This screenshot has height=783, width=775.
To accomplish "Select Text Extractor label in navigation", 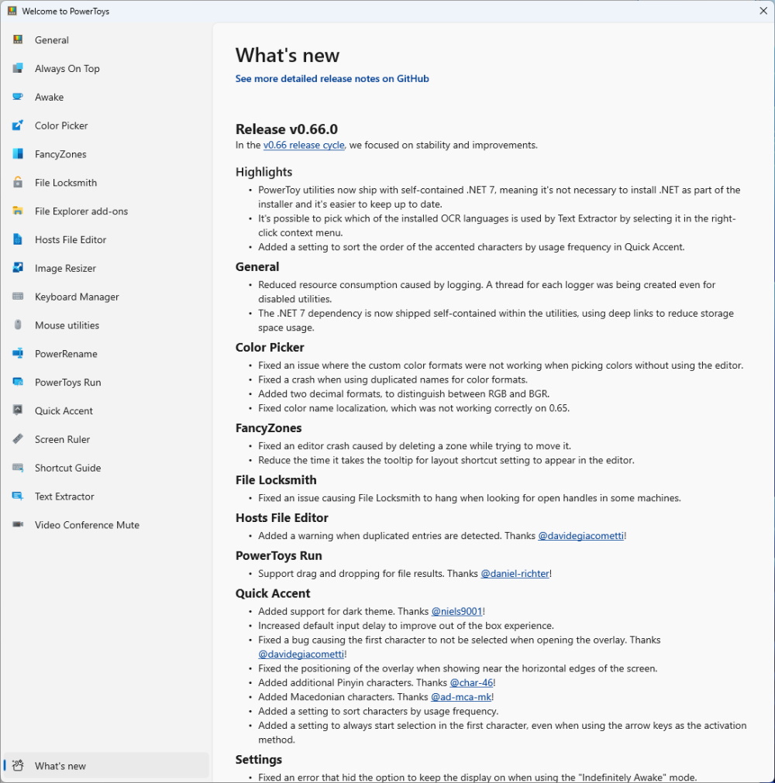I will [x=64, y=496].
